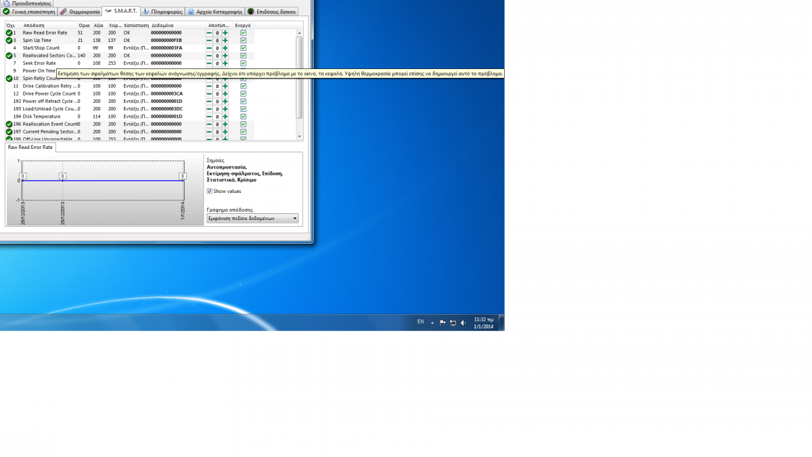This screenshot has width=812, height=457.
Task: Click the taskbar clock showing 11:32
Action: (483, 322)
